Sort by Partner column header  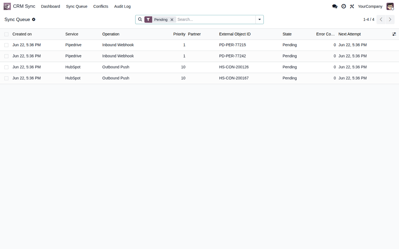point(195,34)
